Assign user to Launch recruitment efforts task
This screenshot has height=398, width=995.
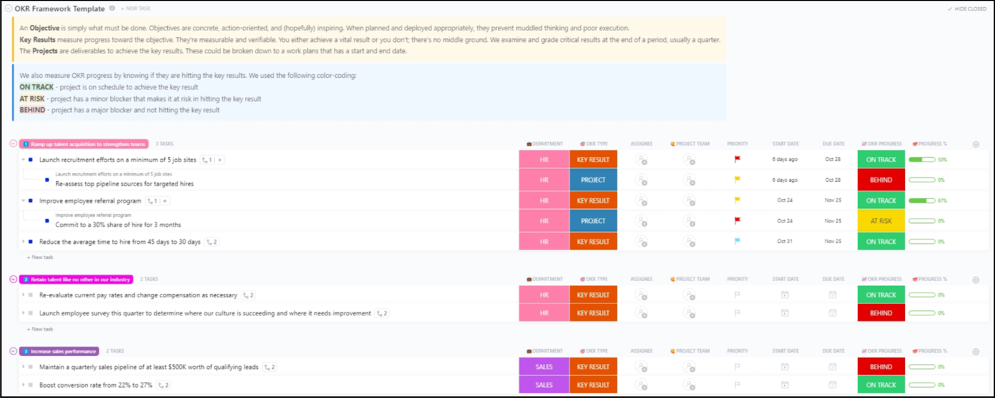pos(642,160)
